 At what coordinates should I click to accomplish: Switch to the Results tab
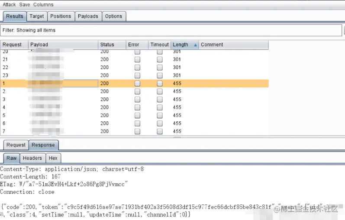point(15,16)
